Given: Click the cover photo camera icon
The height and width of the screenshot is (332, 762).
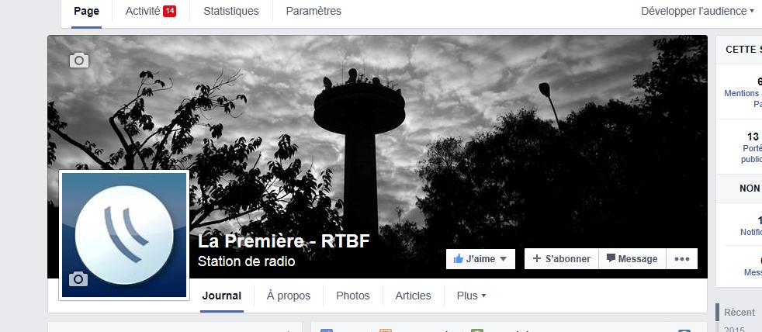Looking at the screenshot, I should point(79,61).
